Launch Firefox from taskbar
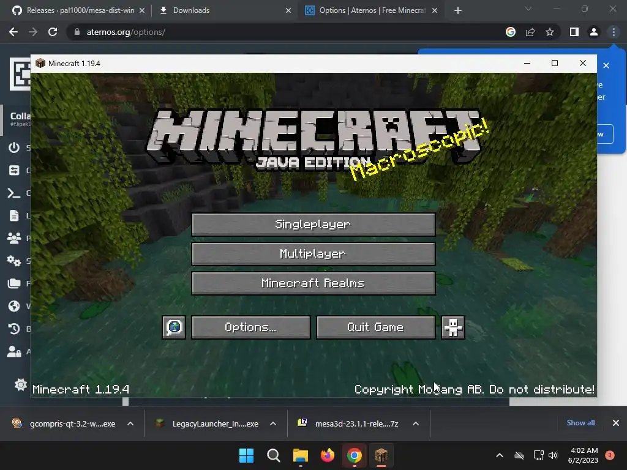Screen dimensions: 627x470 pos(328,455)
